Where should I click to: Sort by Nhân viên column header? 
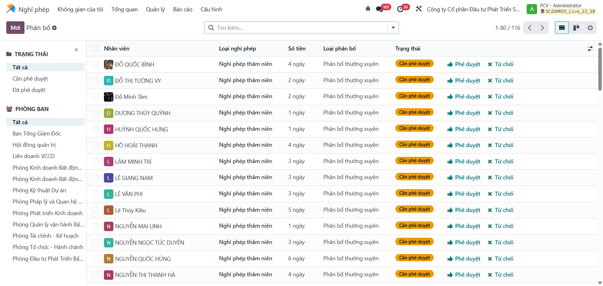[x=117, y=49]
